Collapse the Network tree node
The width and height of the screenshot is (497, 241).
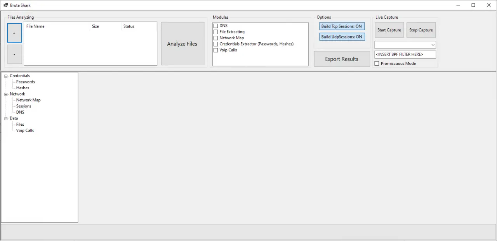click(6, 94)
